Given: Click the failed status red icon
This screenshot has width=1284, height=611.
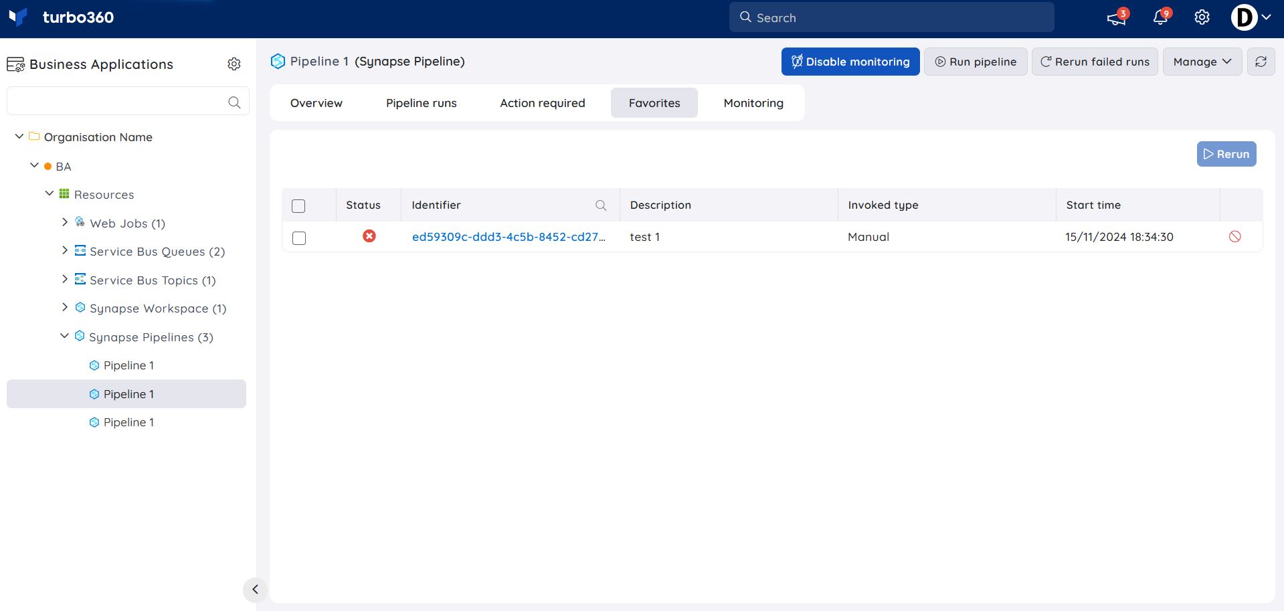Looking at the screenshot, I should tap(369, 236).
